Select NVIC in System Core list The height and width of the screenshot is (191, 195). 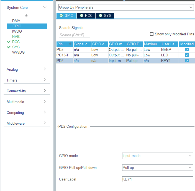coord(16,36)
